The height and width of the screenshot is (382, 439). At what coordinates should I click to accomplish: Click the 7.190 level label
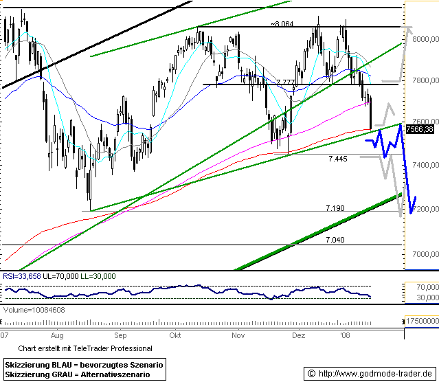[335, 208]
